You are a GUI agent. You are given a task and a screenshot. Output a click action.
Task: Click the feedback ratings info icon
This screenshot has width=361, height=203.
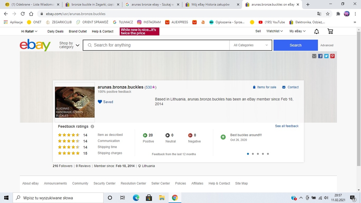tap(92, 126)
